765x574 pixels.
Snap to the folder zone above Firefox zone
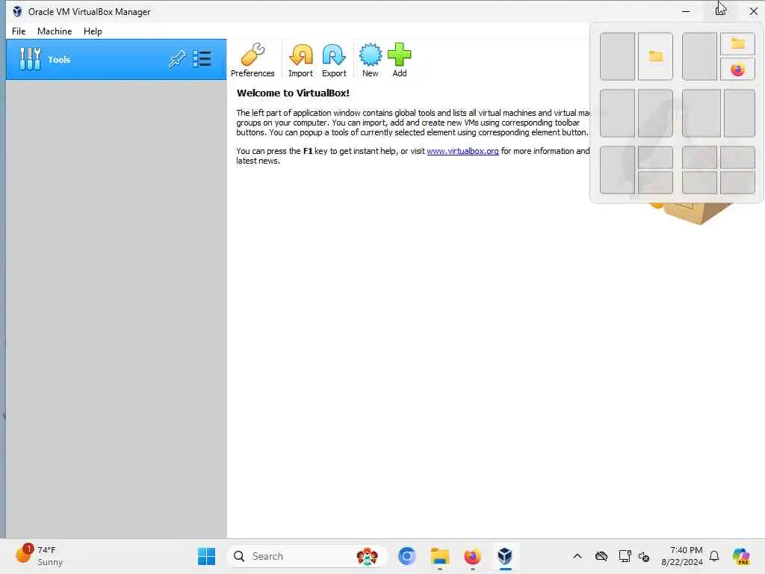tap(737, 44)
